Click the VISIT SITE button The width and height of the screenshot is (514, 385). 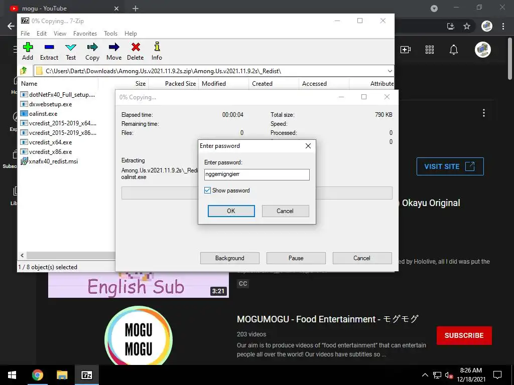pyautogui.click(x=450, y=166)
